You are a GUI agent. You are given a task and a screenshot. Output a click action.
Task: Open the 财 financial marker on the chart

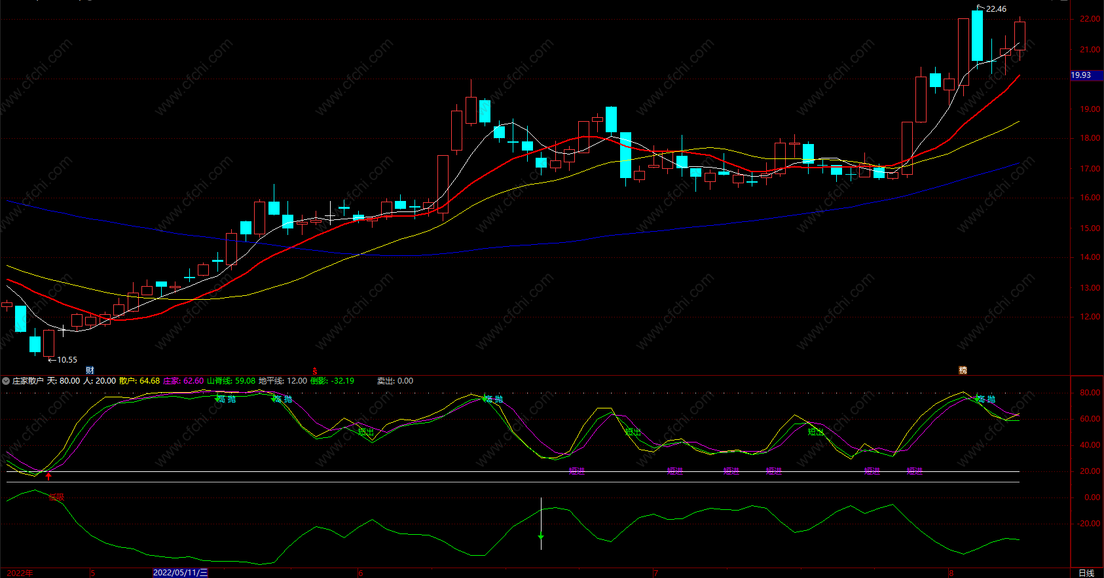(x=90, y=370)
